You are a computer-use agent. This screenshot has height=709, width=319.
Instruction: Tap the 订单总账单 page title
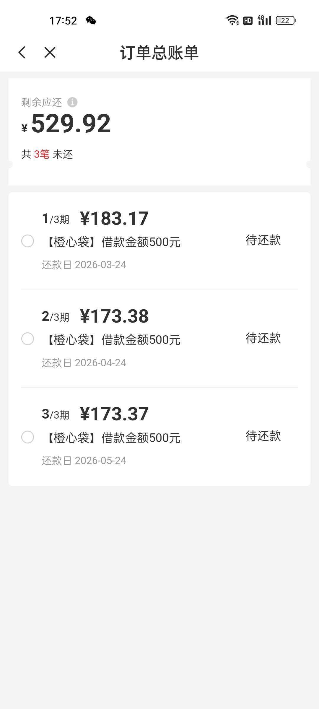[159, 53]
